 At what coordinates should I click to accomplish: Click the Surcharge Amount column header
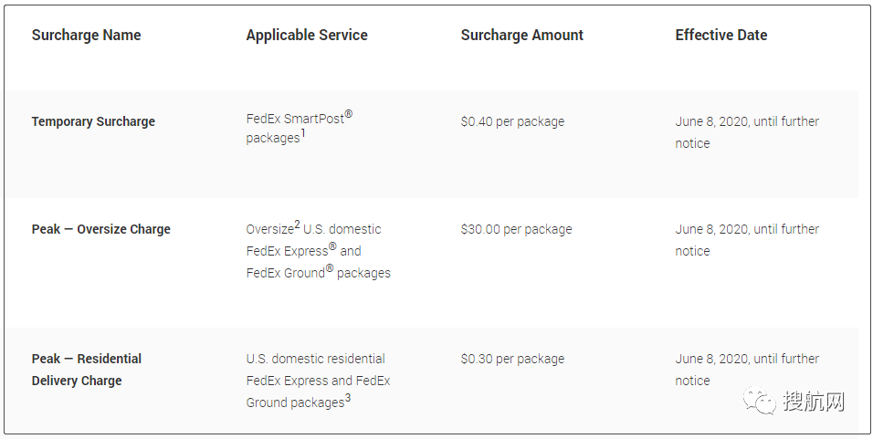click(521, 35)
